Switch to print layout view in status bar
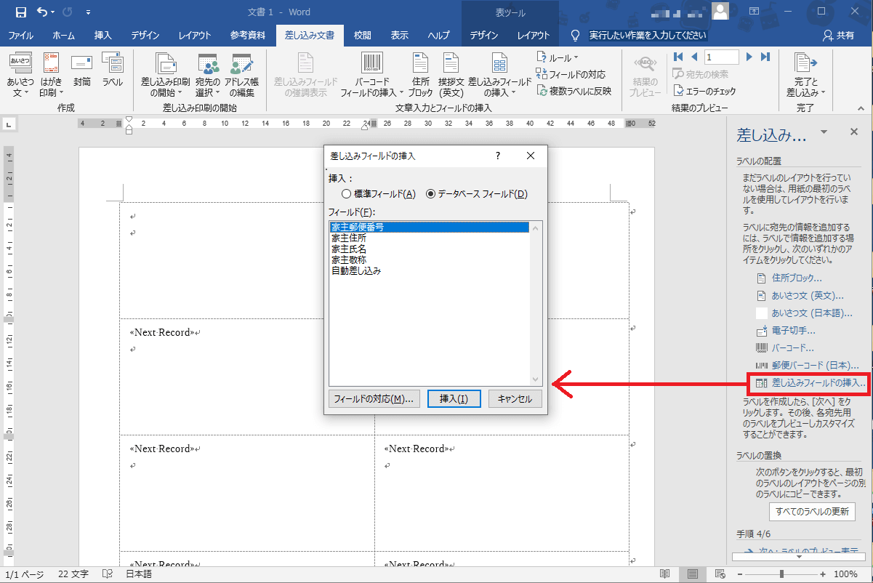 tap(692, 574)
